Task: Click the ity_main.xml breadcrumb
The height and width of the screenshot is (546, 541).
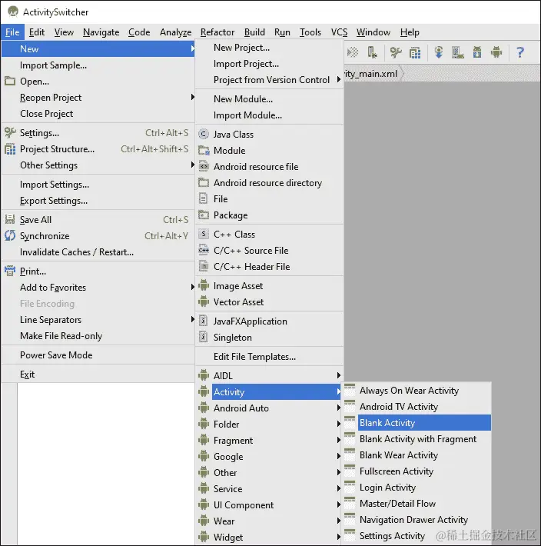Action: pos(370,74)
